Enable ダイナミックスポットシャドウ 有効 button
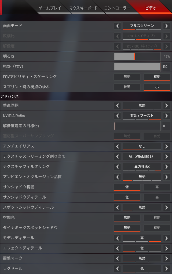The height and width of the screenshot is (274, 172). [x=157, y=228]
